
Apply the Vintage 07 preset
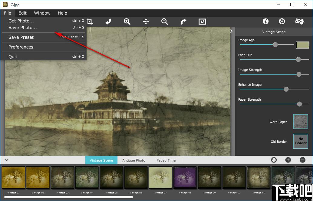click(x=161, y=178)
